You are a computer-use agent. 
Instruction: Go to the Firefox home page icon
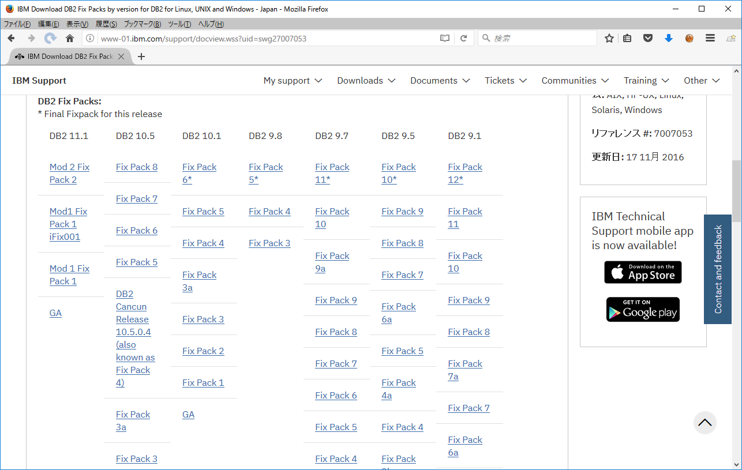70,38
